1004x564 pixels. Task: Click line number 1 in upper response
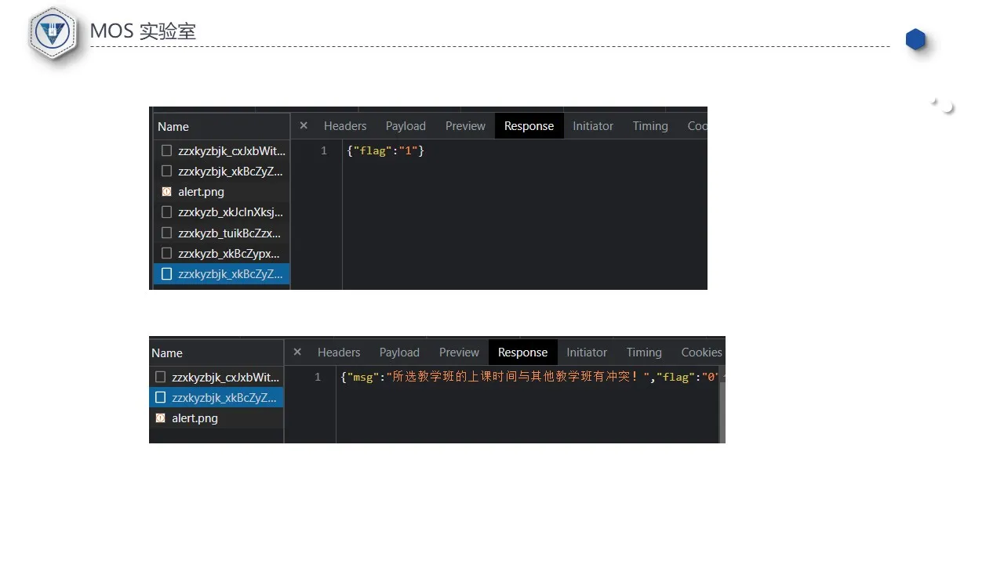pyautogui.click(x=324, y=150)
